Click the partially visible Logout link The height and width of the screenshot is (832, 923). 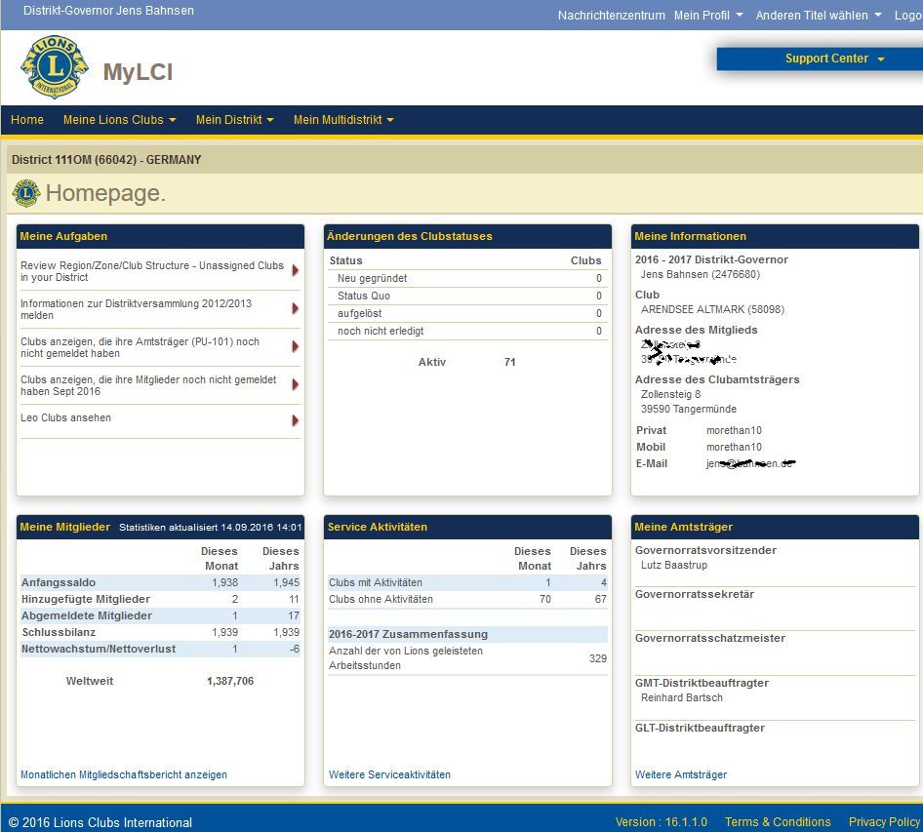(x=908, y=16)
